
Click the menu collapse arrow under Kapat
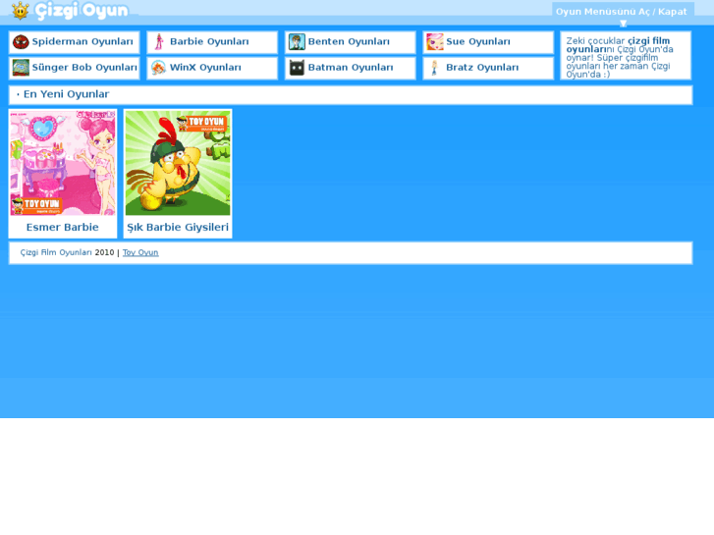[x=623, y=24]
